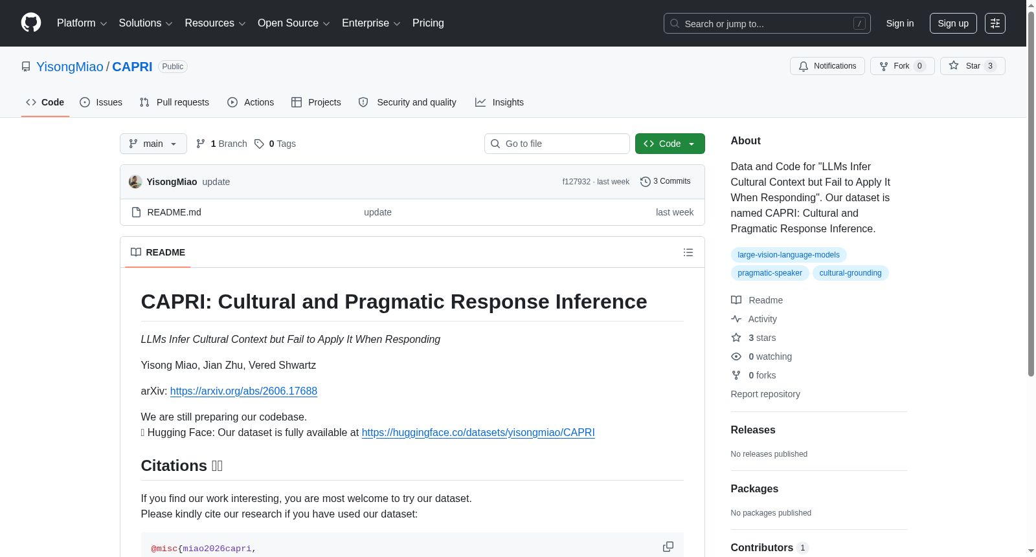Focus the Search or jump to field
The width and height of the screenshot is (1036, 557).
pyautogui.click(x=767, y=23)
